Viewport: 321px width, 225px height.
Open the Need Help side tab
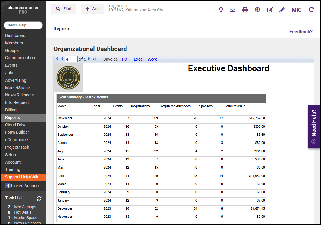pyautogui.click(x=314, y=126)
